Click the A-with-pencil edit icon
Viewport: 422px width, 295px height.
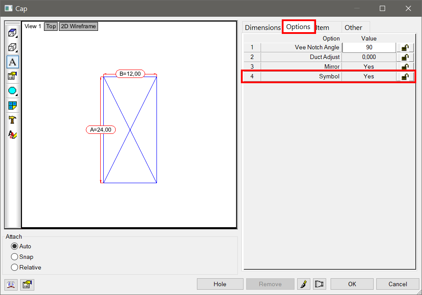12,134
